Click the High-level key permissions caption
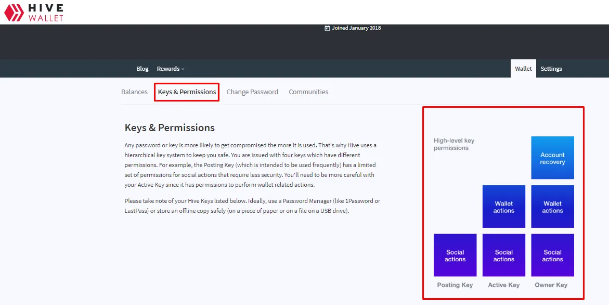 coord(454,144)
